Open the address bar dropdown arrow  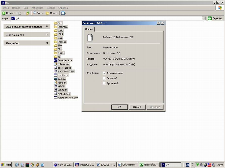(x=204, y=18)
